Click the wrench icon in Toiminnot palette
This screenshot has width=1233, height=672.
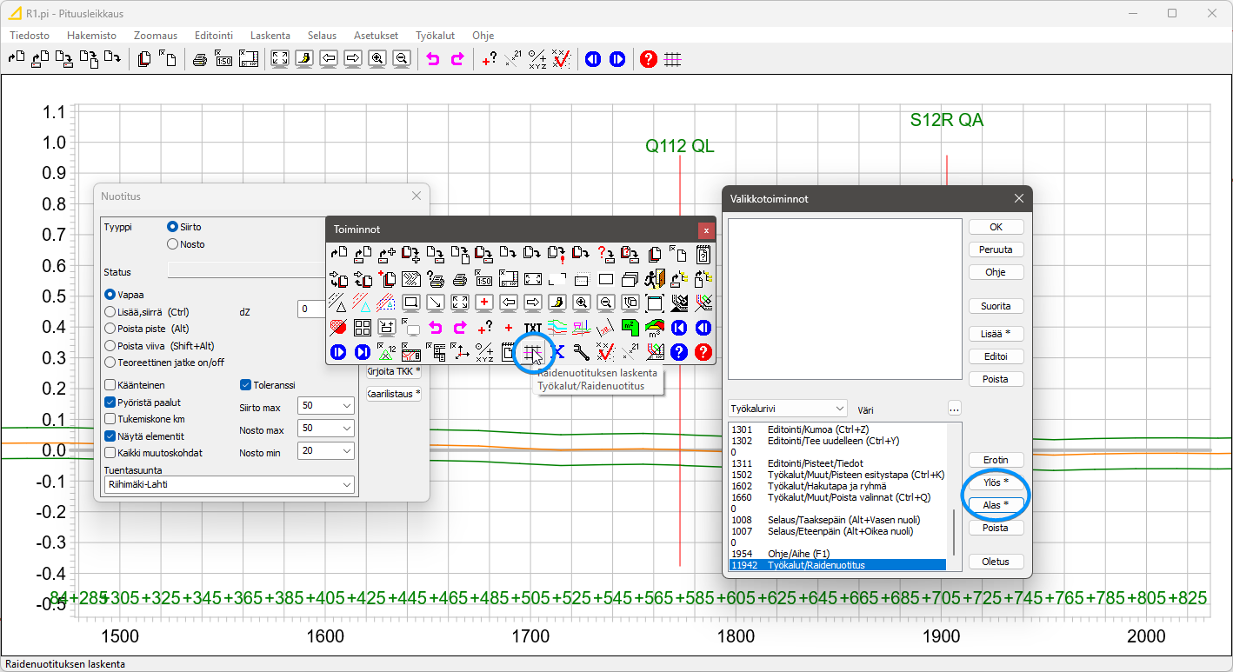[x=582, y=352]
